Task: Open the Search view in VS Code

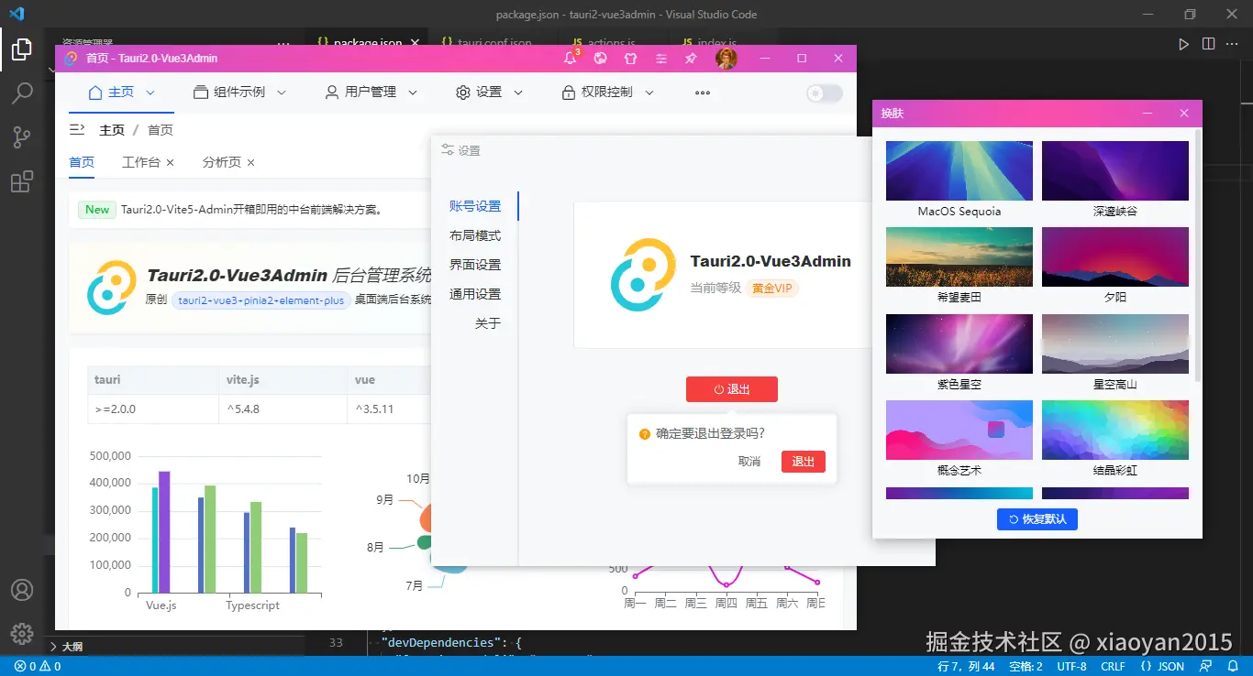Action: coord(22,93)
